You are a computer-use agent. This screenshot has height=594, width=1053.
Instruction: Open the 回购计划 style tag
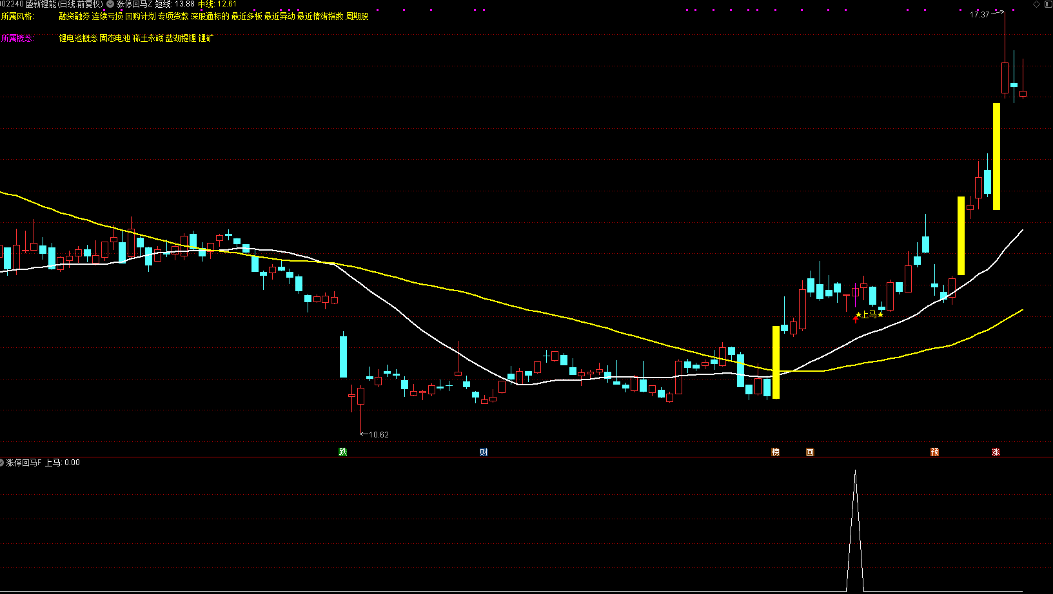coord(141,16)
